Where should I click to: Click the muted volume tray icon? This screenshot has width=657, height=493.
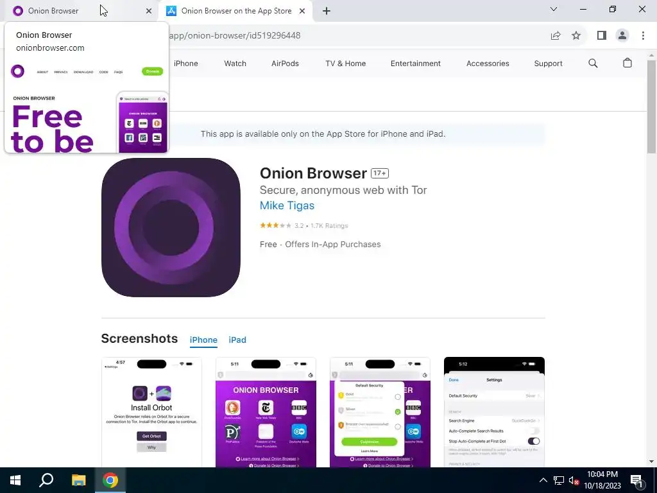(574, 480)
